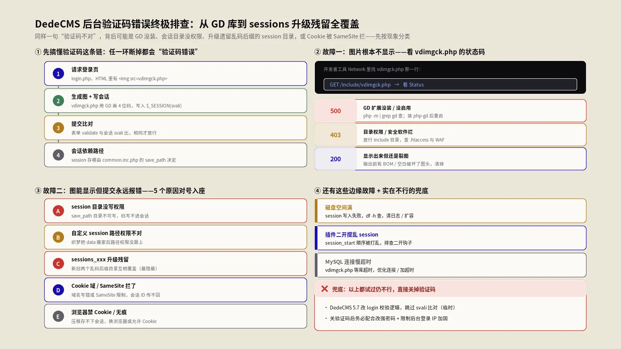Click the text about login.php img src
The image size is (621, 349).
click(x=120, y=78)
